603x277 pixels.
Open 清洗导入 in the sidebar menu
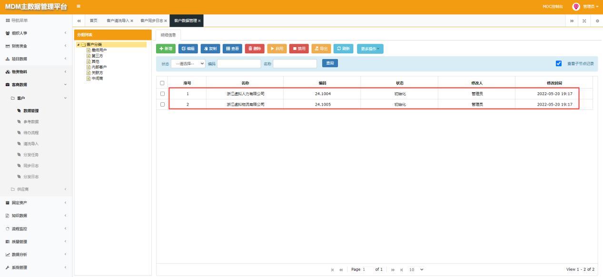pyautogui.click(x=31, y=144)
